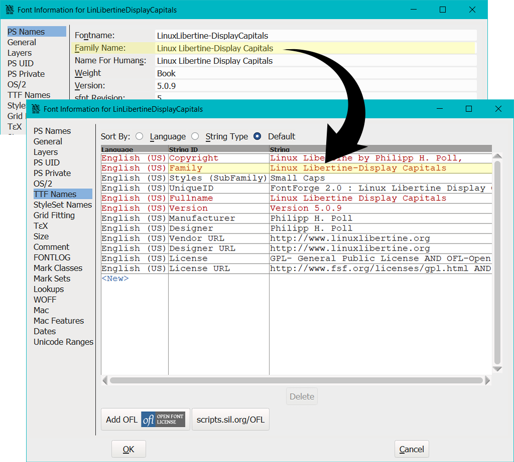
Task: Click the Version 5.0.9 string value
Action: tap(306, 208)
